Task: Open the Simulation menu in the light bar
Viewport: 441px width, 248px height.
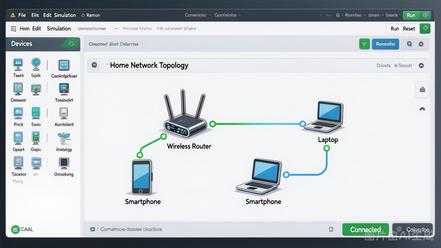Action: point(59,29)
